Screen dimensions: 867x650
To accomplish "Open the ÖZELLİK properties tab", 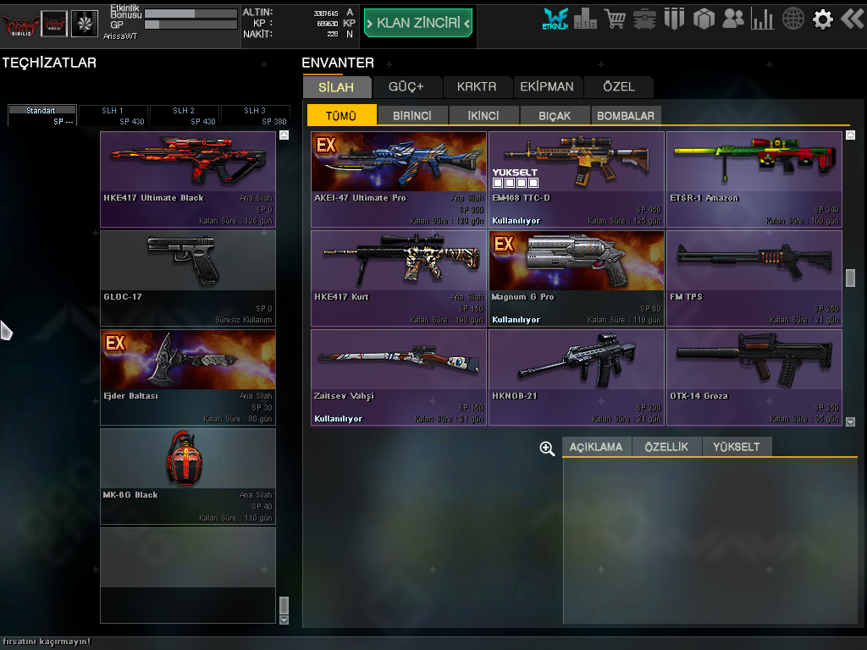I will pyautogui.click(x=666, y=447).
